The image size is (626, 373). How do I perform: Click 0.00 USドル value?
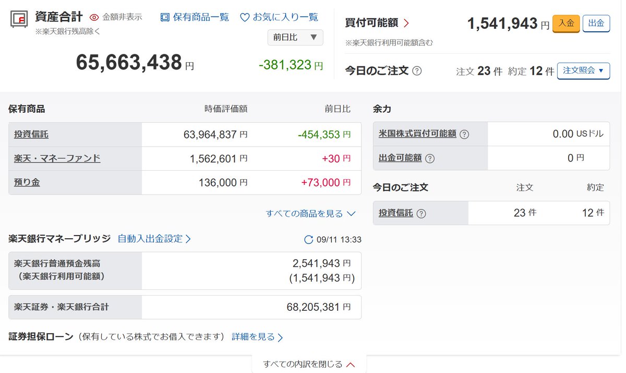pos(578,134)
